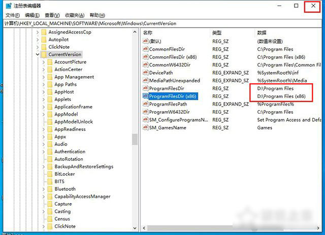Click string value icon beside CommonFilesDir (x86)
The width and height of the screenshot is (325, 235).
click(145, 57)
